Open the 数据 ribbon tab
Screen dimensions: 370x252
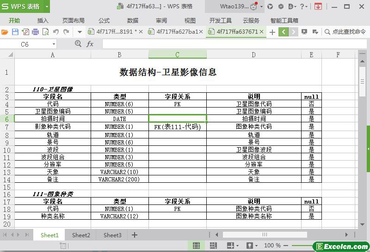click(x=133, y=20)
